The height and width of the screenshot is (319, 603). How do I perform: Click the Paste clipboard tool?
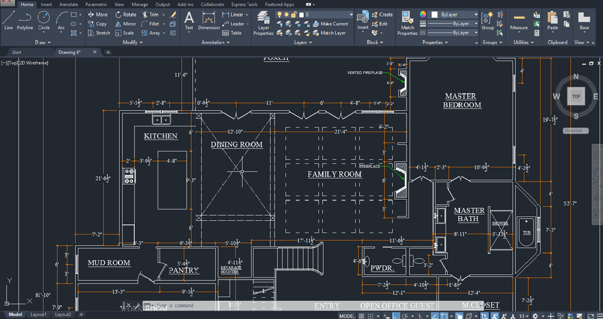553,22
